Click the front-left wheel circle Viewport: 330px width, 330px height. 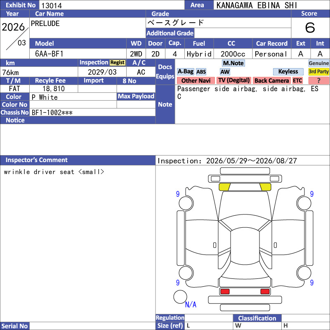click(186, 203)
